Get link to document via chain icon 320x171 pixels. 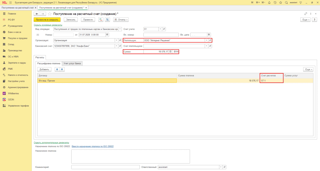[x=306, y=14]
